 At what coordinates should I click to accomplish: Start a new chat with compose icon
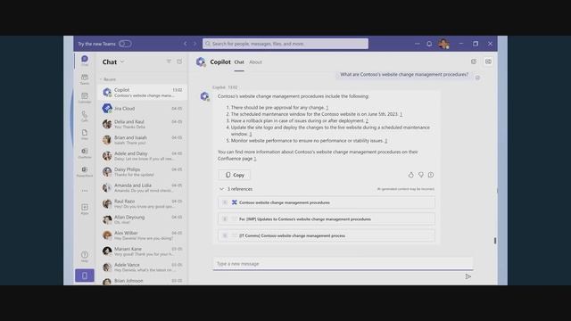pyautogui.click(x=179, y=62)
